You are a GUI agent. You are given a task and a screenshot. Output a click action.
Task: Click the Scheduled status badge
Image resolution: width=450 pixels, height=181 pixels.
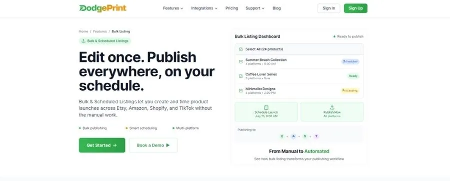pos(350,61)
